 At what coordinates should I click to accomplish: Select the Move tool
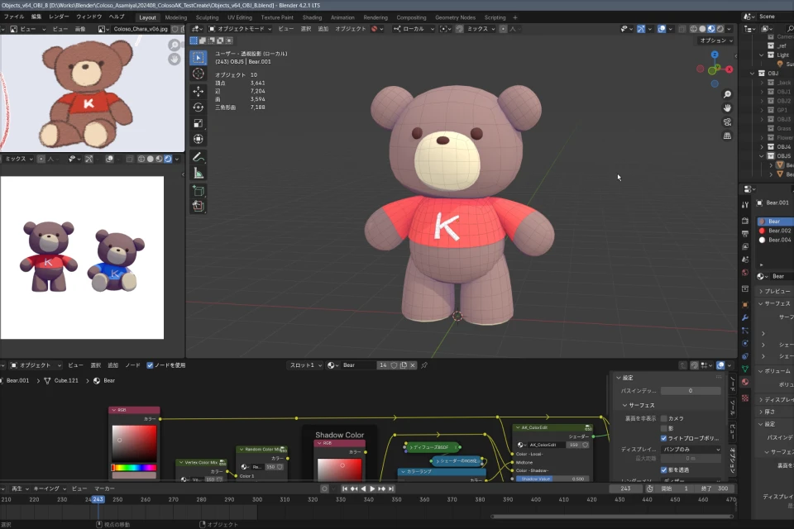pos(198,91)
